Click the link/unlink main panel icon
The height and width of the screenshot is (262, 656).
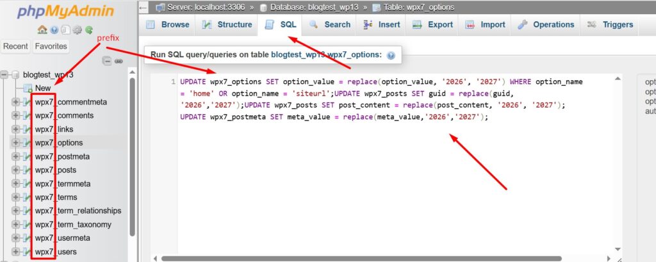click(119, 61)
